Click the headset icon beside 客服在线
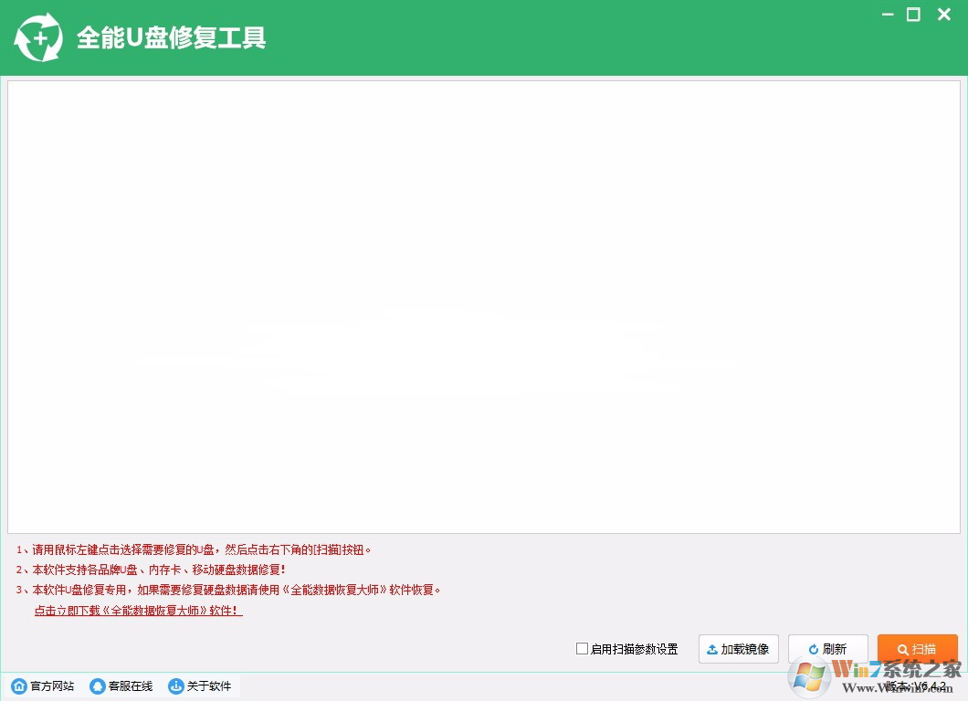 (x=97, y=685)
